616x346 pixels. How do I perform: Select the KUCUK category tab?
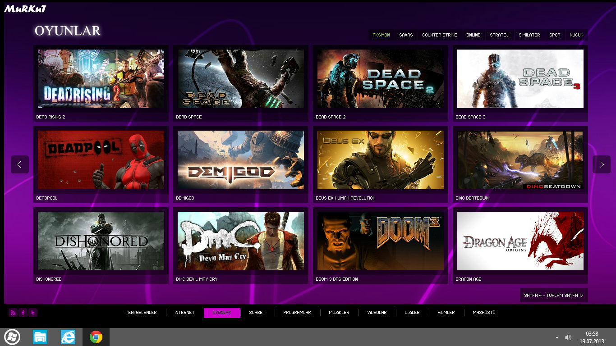[x=576, y=35]
